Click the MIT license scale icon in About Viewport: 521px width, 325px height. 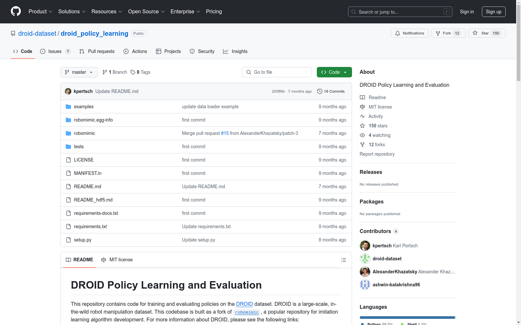362,107
